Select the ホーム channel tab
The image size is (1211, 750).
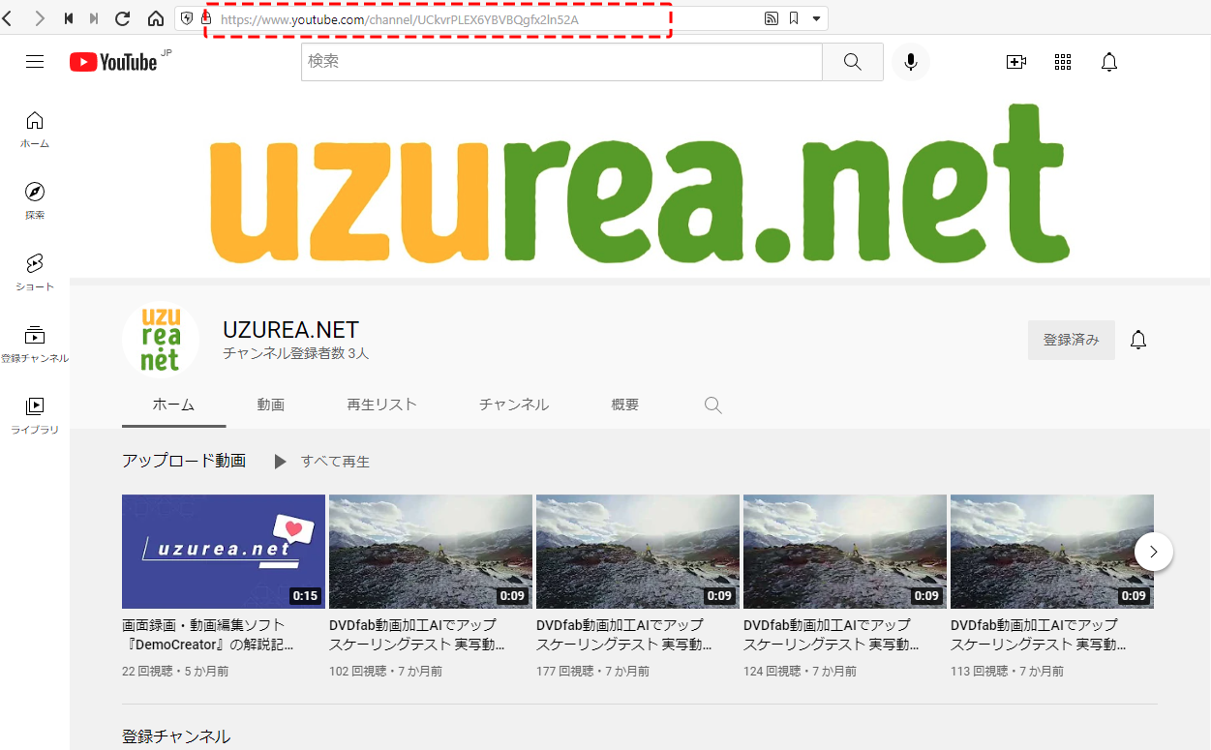point(174,405)
